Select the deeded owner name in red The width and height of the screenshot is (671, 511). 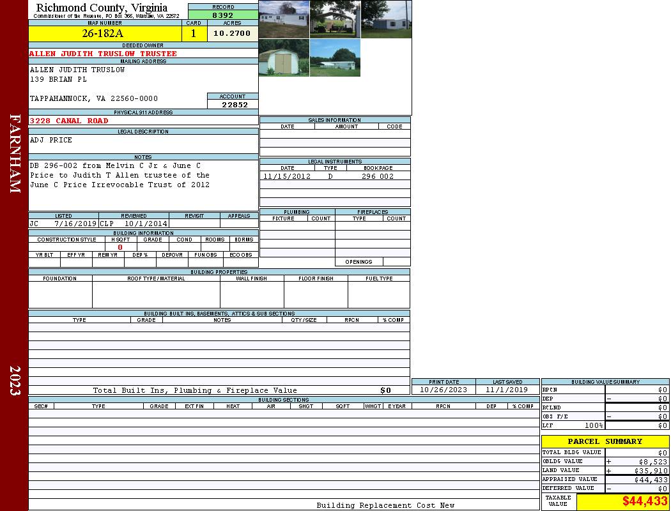coord(103,54)
